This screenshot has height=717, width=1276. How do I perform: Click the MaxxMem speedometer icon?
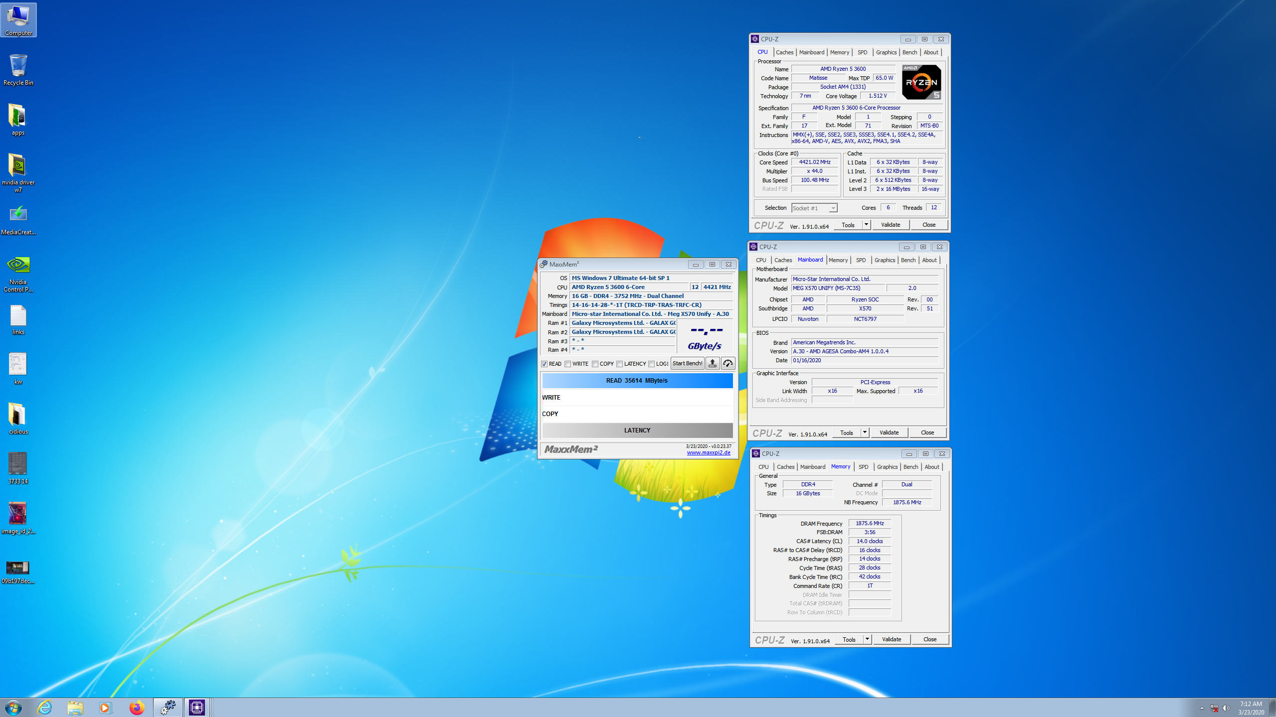pyautogui.click(x=728, y=363)
